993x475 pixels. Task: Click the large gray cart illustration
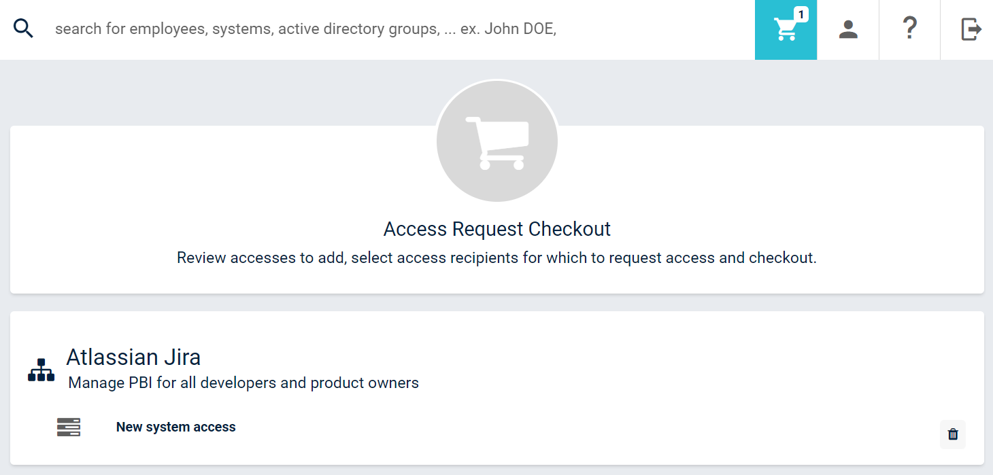(x=496, y=141)
